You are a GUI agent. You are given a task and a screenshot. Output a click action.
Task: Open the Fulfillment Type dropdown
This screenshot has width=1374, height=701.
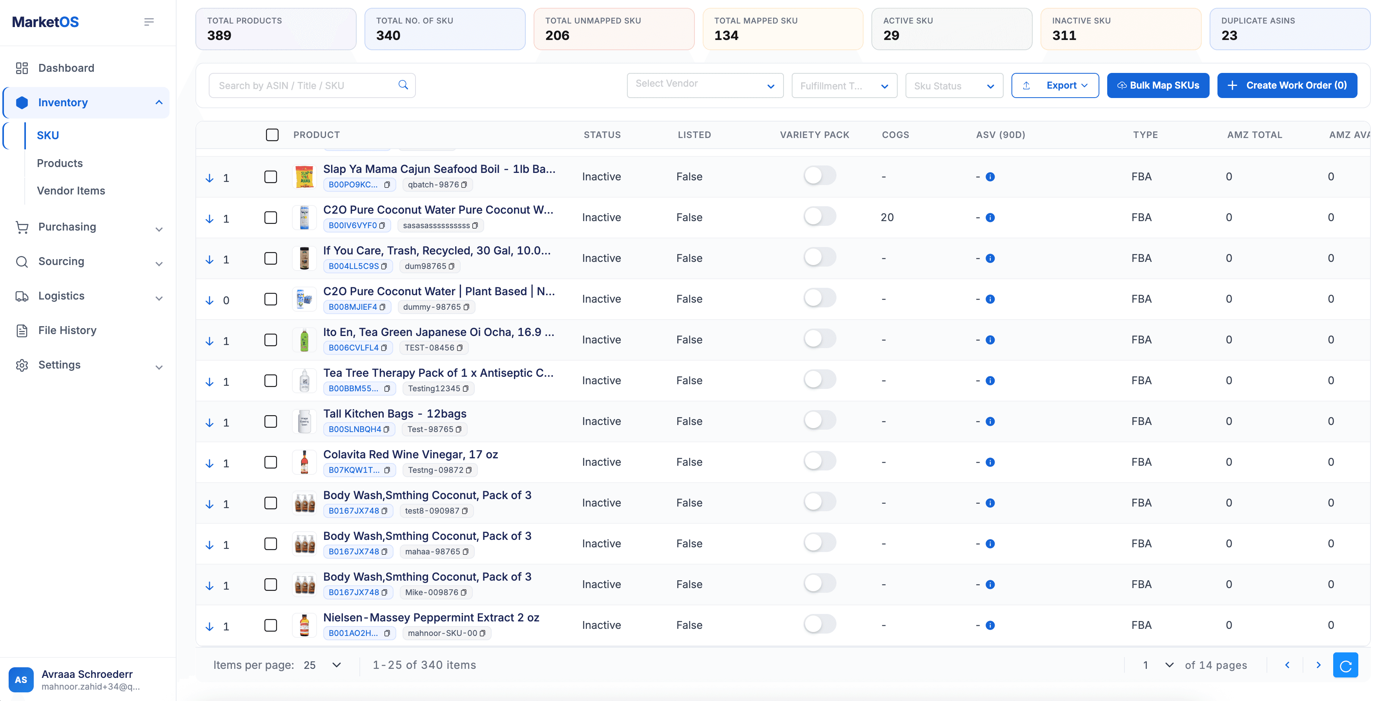point(844,85)
